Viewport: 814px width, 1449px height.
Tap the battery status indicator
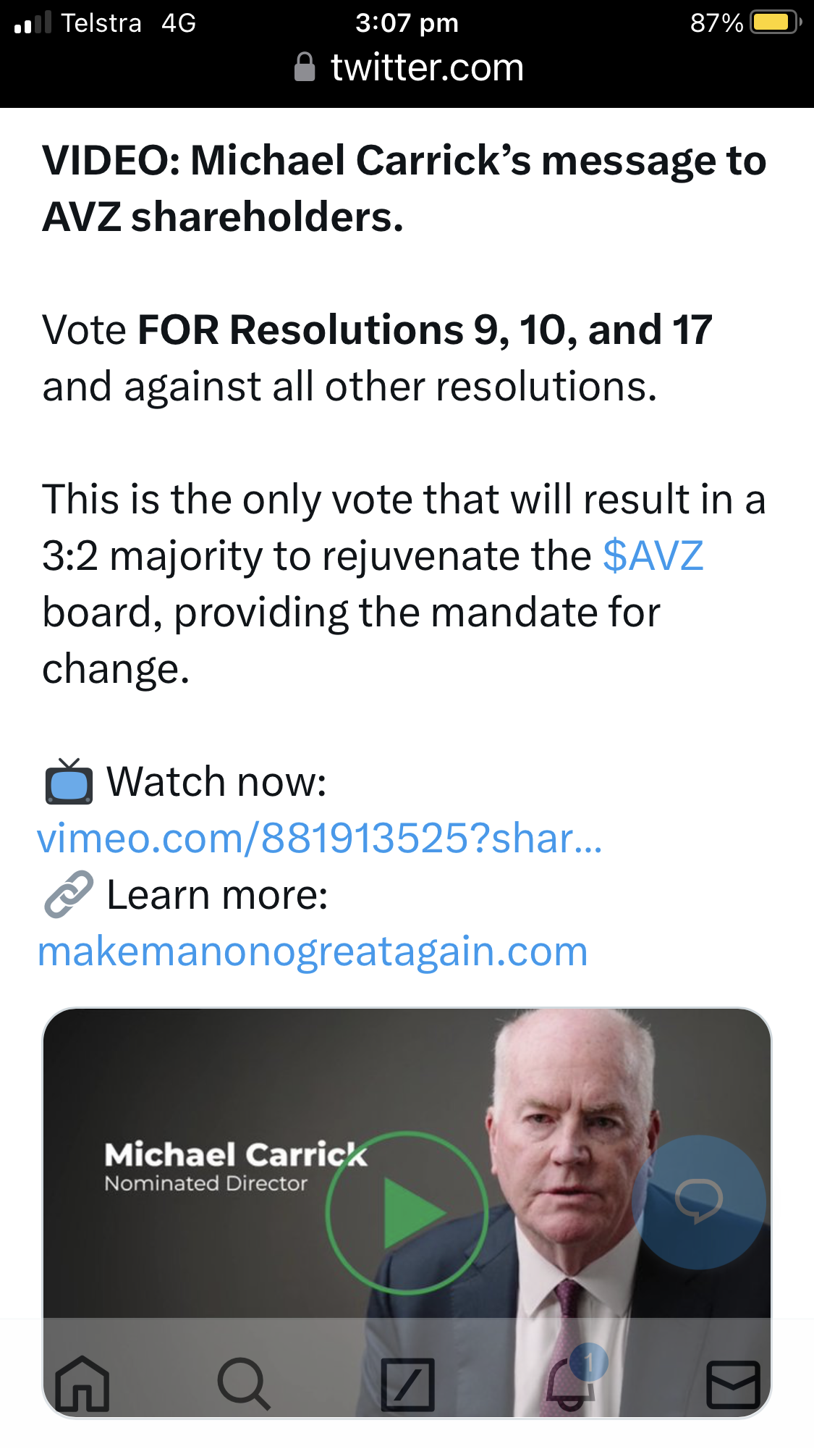[x=776, y=22]
